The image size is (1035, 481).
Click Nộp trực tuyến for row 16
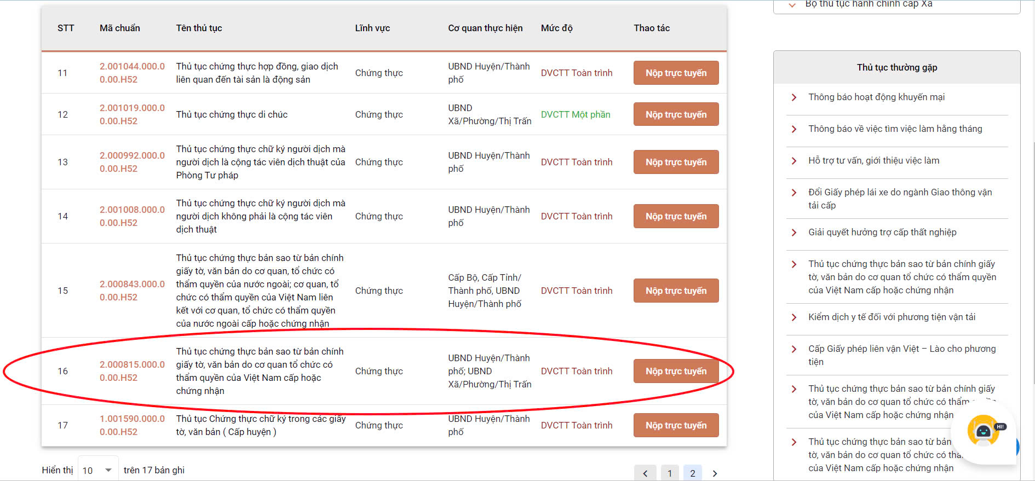tap(676, 371)
